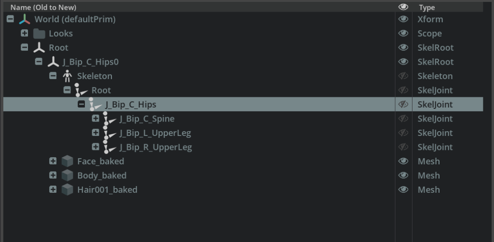Hide the Face_baked mesh visibility
The image size is (494, 242).
click(x=403, y=161)
